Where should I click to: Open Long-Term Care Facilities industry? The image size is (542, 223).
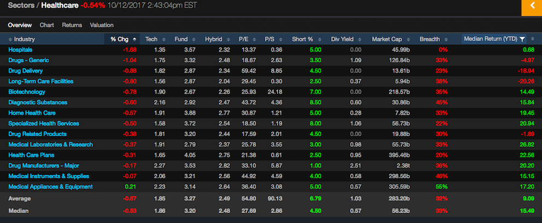click(x=41, y=81)
